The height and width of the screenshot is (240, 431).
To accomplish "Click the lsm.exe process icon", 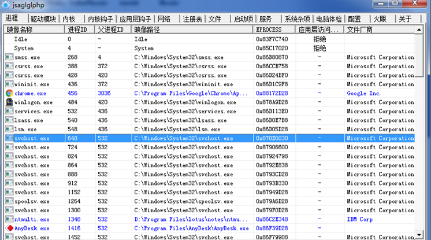I will [x=9, y=129].
